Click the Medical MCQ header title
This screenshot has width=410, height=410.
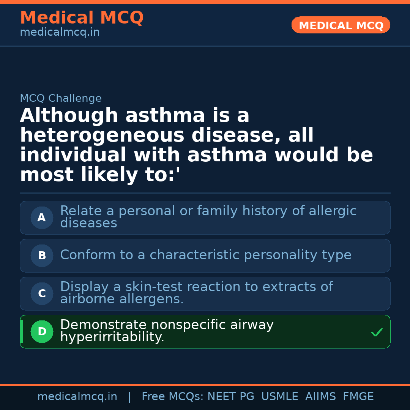pos(82,17)
